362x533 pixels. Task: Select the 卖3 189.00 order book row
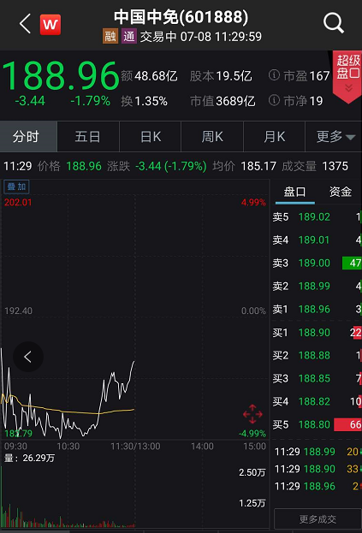coord(317,263)
